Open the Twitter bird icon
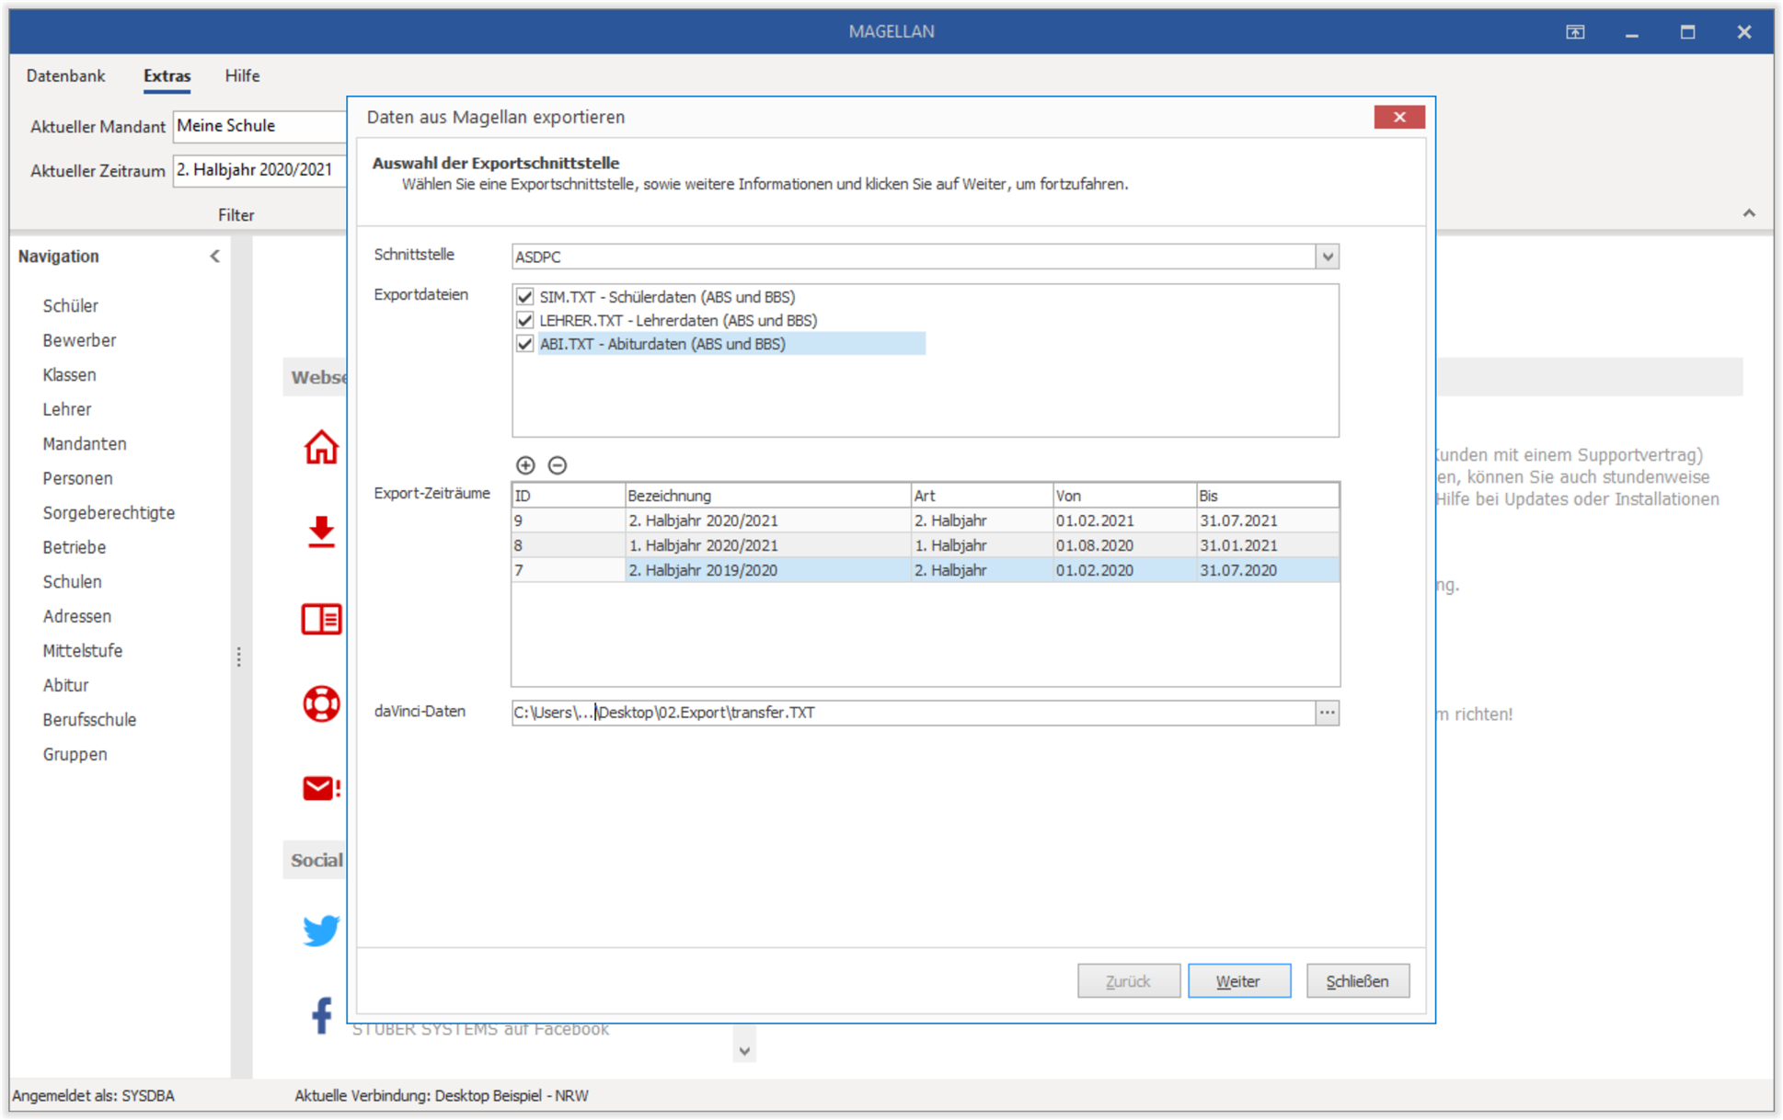The width and height of the screenshot is (1783, 1120). click(x=321, y=931)
